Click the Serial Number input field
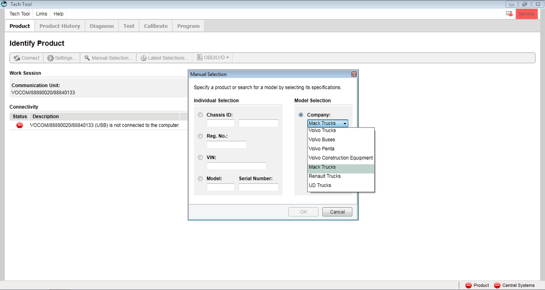Image resolution: width=545 pixels, height=290 pixels. 258,187
